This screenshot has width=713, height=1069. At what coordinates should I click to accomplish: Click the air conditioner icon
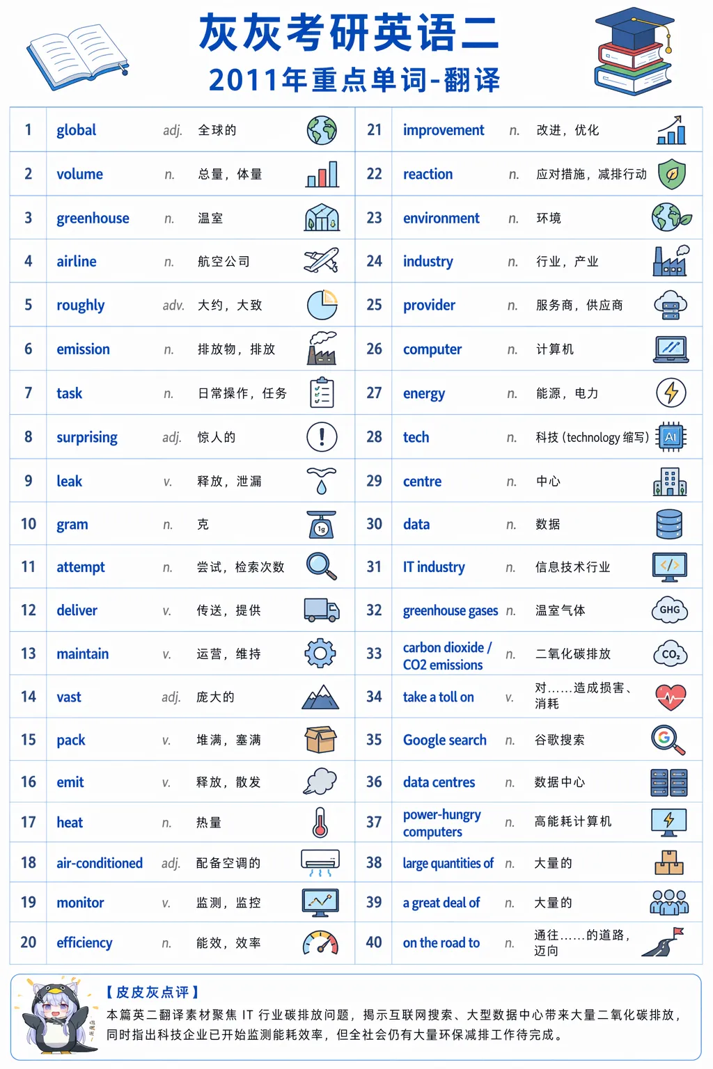[320, 863]
